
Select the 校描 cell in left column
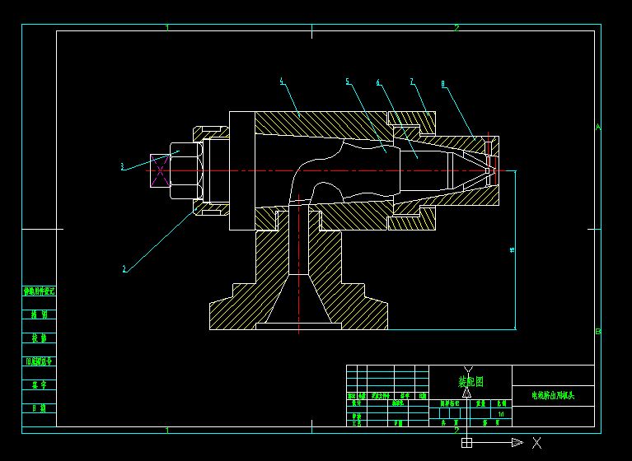[39, 338]
